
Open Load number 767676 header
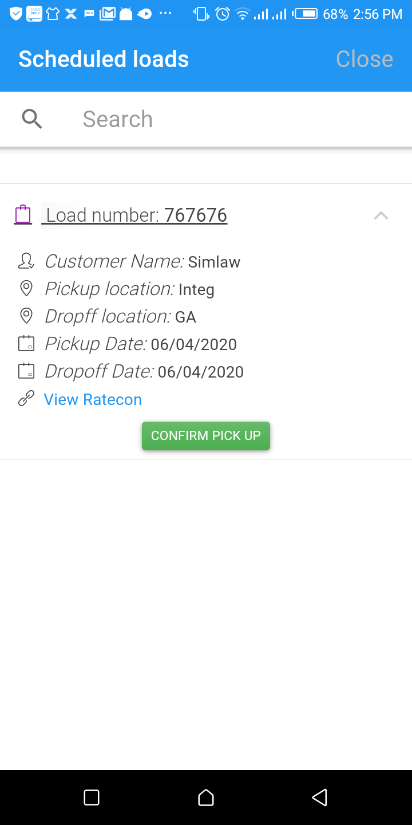136,215
